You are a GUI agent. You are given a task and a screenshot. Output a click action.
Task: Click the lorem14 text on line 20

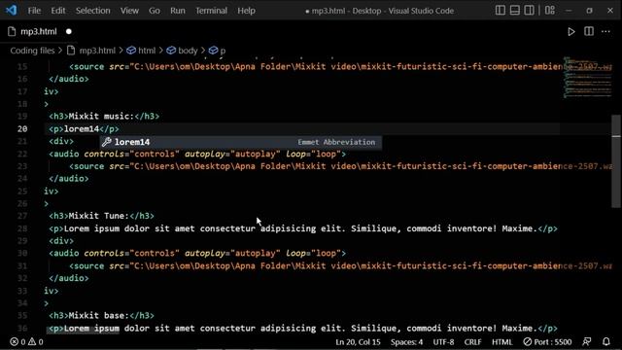pos(82,129)
